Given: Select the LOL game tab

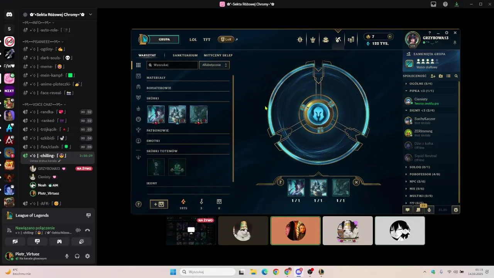Looking at the screenshot, I should click(x=193, y=39).
